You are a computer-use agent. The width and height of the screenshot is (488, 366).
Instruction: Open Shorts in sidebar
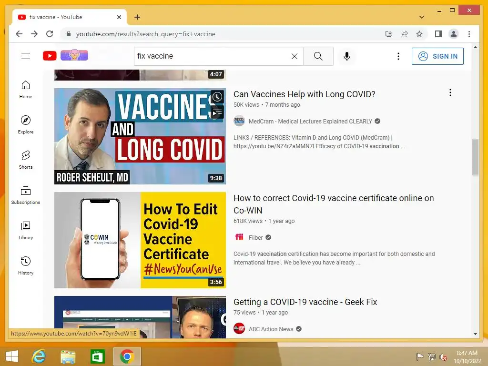[x=26, y=160]
